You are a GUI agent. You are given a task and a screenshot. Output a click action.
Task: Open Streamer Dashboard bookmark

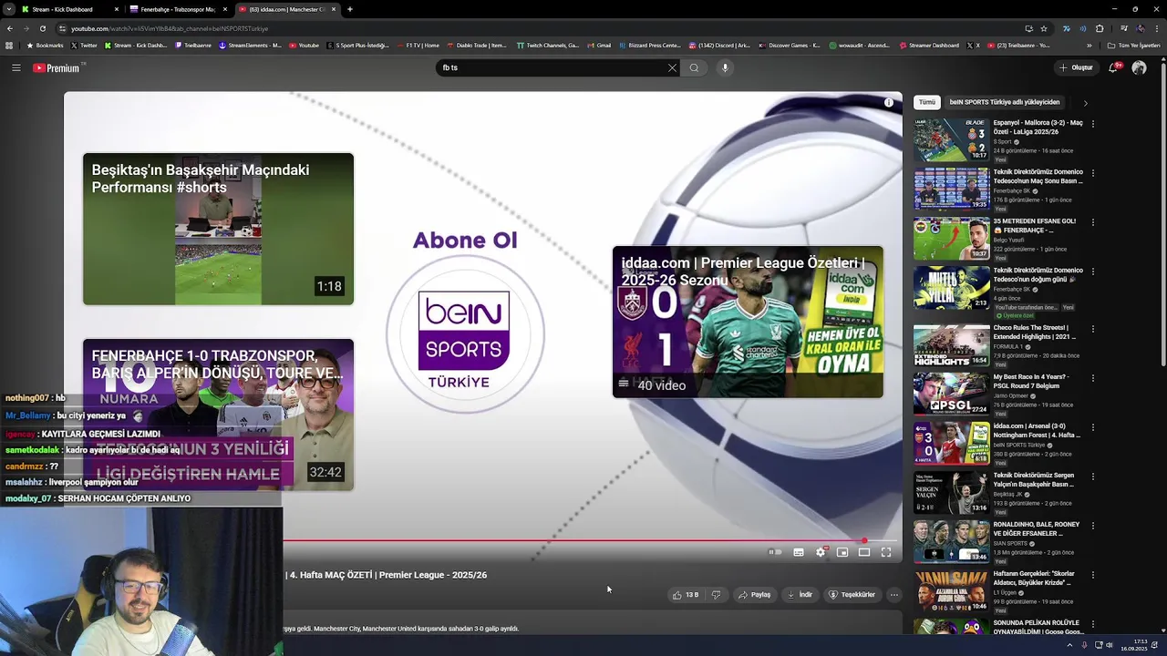tap(929, 46)
